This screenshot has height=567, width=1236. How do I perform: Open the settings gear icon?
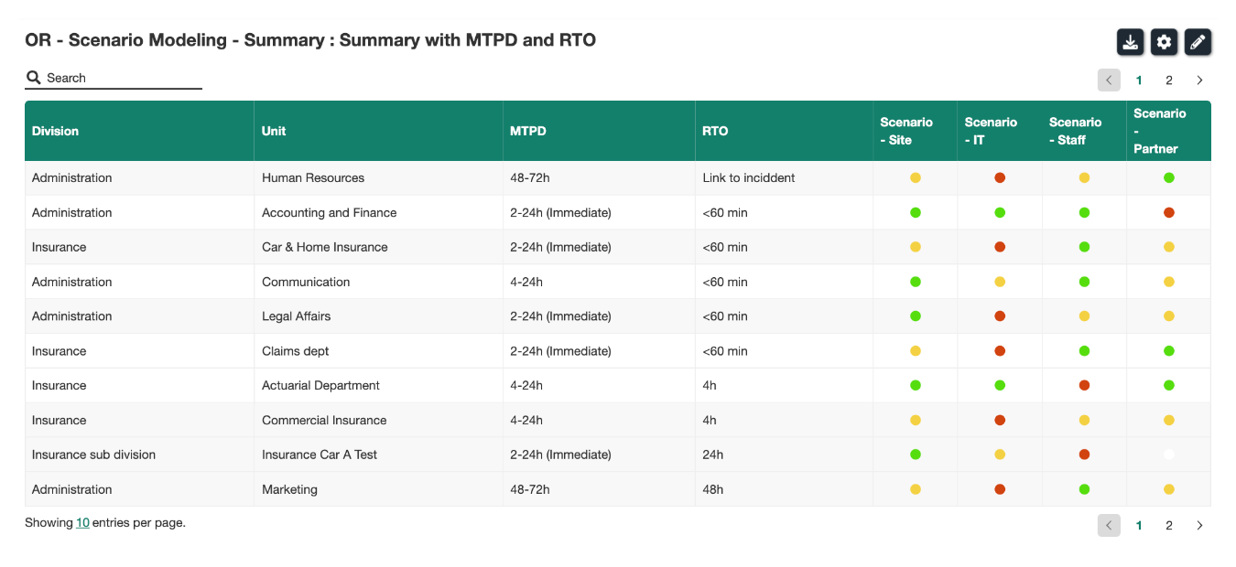(x=1164, y=42)
